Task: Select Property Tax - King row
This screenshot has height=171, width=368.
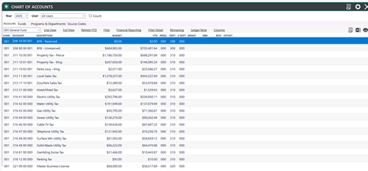Action: (x=185, y=62)
